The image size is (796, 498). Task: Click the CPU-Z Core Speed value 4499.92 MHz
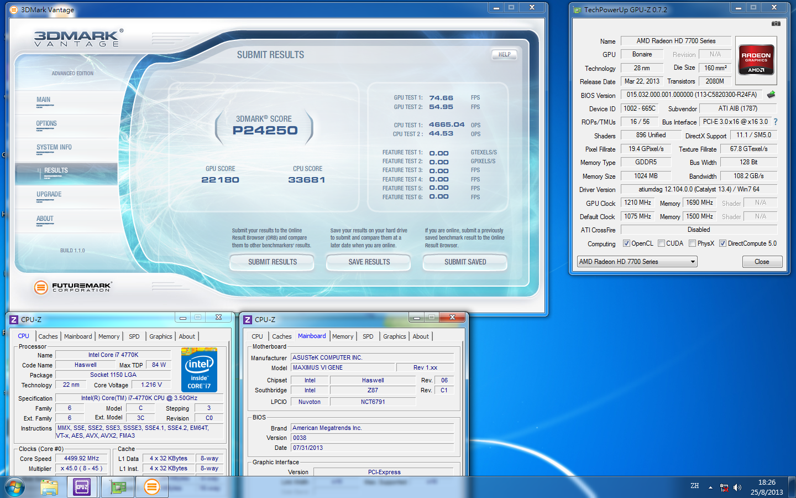point(82,459)
